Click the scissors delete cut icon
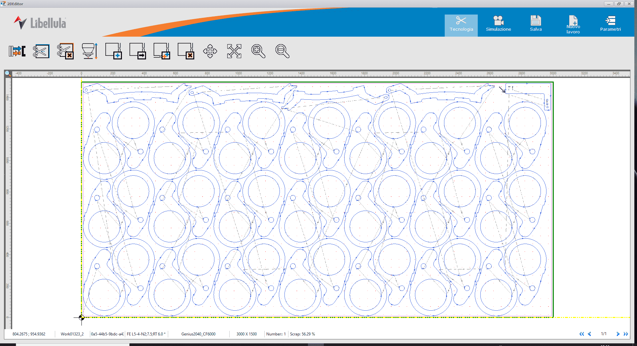Screen dimensions: 637x346 pyautogui.click(x=65, y=51)
